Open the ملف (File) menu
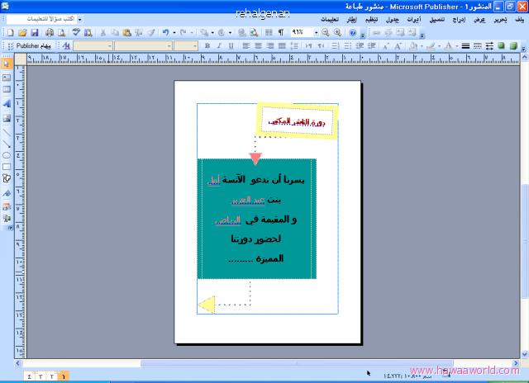This screenshot has width=529, height=383. coord(518,18)
